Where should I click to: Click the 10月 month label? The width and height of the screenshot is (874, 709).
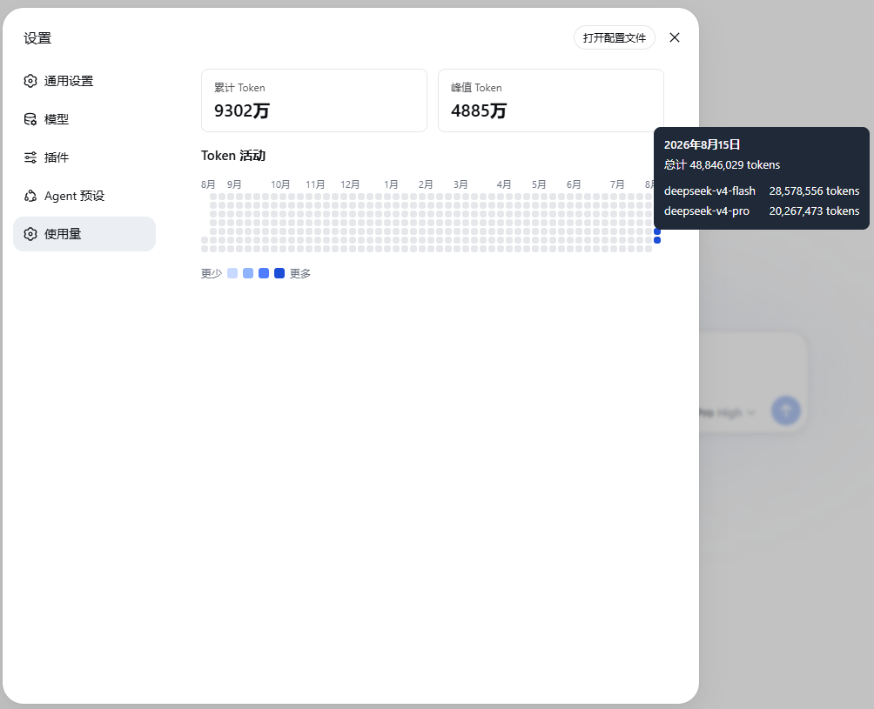(x=280, y=184)
